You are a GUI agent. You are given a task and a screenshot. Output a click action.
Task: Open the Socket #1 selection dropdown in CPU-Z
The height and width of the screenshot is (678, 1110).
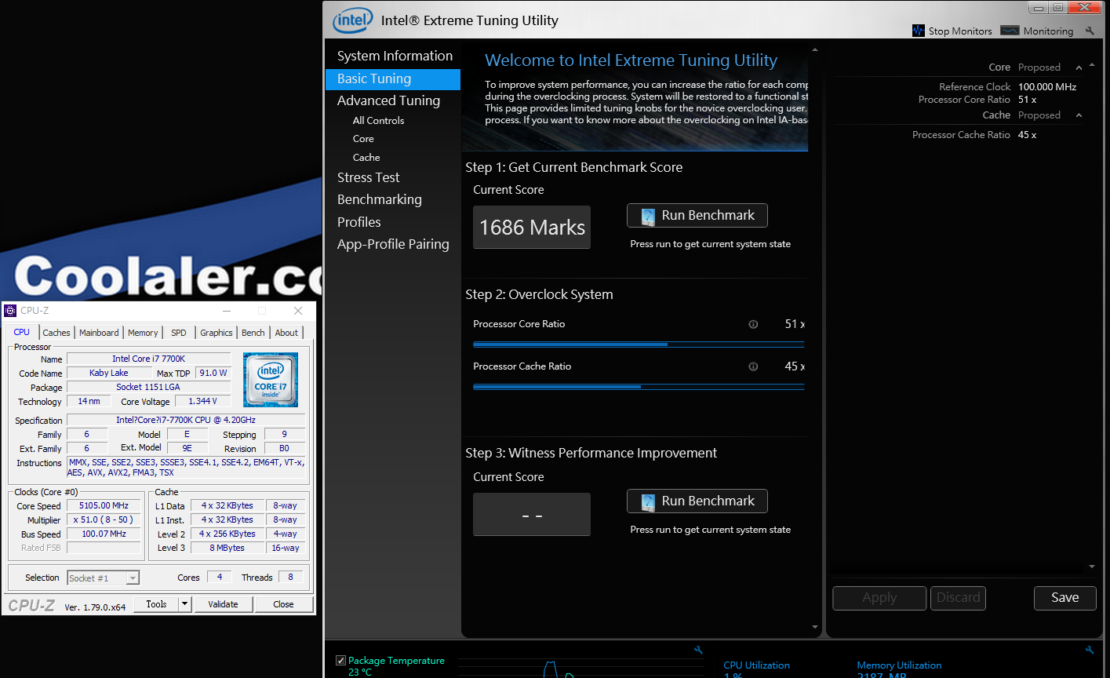click(x=104, y=578)
